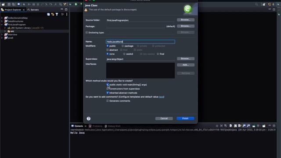This screenshot has height=158, width=281.
Task: Expand the Interview project
Action: pyautogui.click(x=2, y=35)
